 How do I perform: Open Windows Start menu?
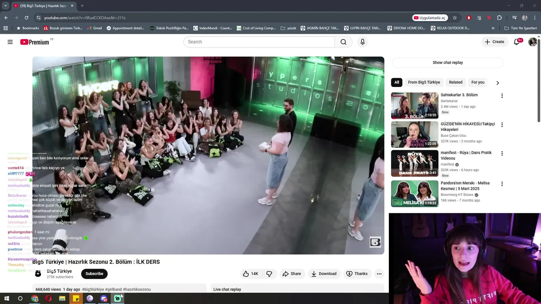coord(6,299)
